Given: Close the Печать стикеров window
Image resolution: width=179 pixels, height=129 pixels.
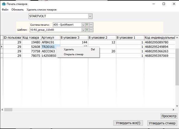Looking at the screenshot, I should pyautogui.click(x=174, y=4).
